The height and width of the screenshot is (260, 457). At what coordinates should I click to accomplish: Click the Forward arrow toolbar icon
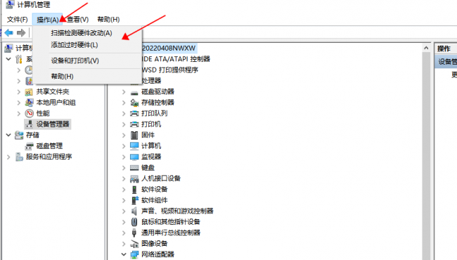[21, 32]
